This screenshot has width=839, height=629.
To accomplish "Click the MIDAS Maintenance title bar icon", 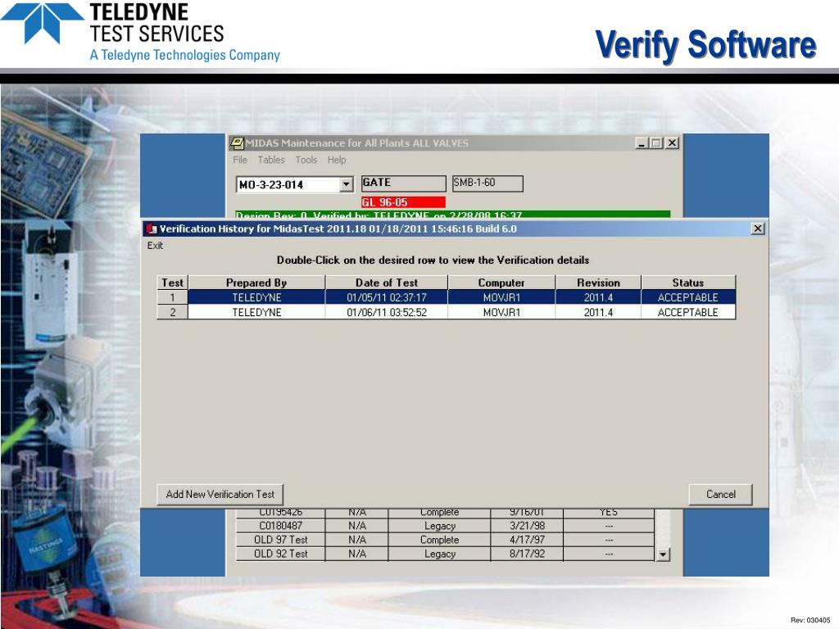I will (x=237, y=143).
